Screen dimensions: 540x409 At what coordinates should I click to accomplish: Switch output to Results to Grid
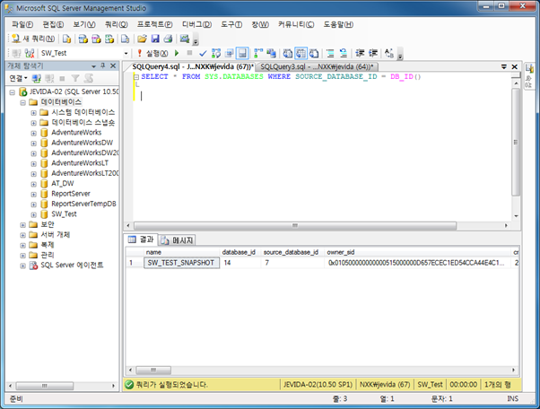pyautogui.click(x=300, y=53)
